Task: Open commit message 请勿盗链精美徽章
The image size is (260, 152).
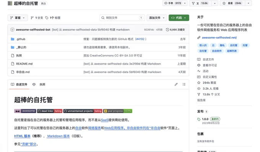Action: pos(107,47)
